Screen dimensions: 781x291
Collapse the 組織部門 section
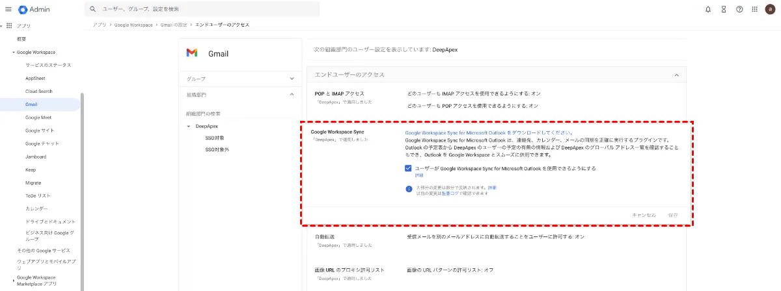(292, 94)
